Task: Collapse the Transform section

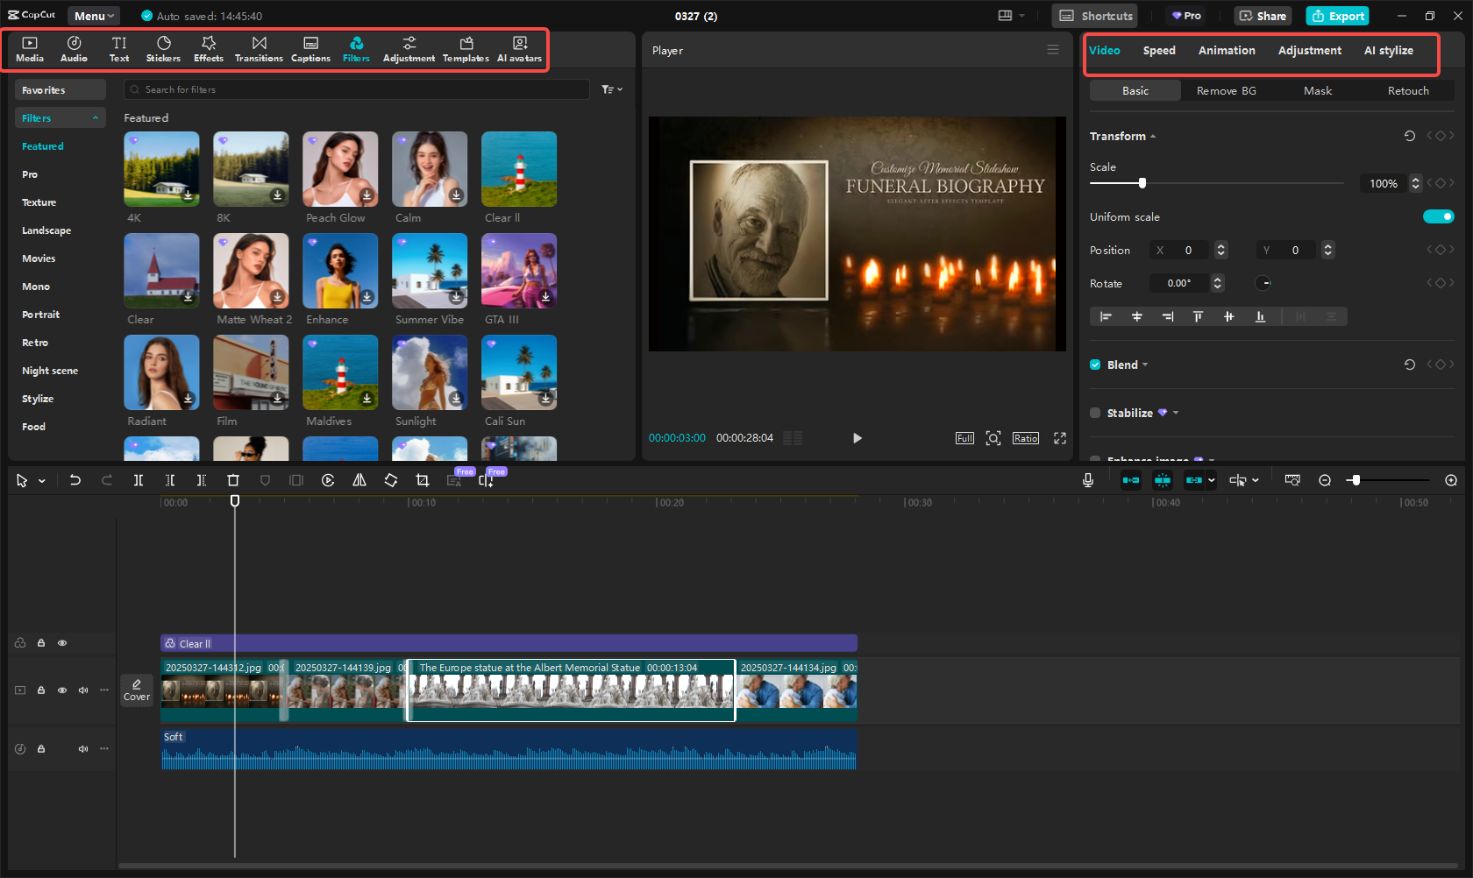Action: 1153,136
